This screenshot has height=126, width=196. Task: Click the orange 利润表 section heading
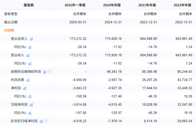click(x=9, y=30)
